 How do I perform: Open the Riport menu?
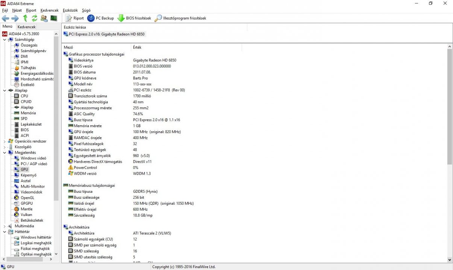click(31, 10)
